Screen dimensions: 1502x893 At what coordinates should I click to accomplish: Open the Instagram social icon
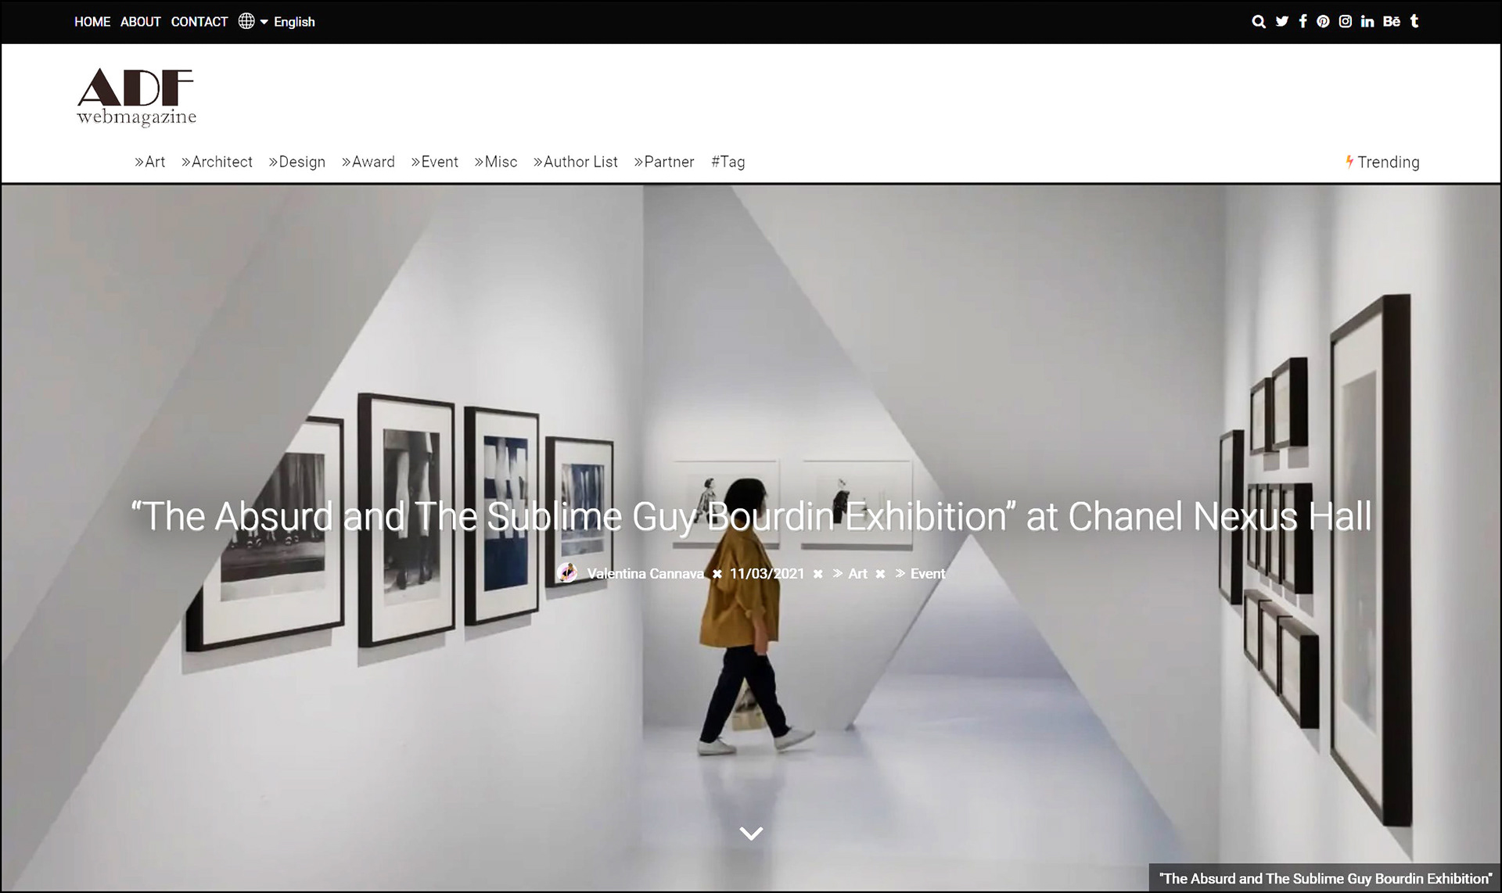tap(1345, 22)
